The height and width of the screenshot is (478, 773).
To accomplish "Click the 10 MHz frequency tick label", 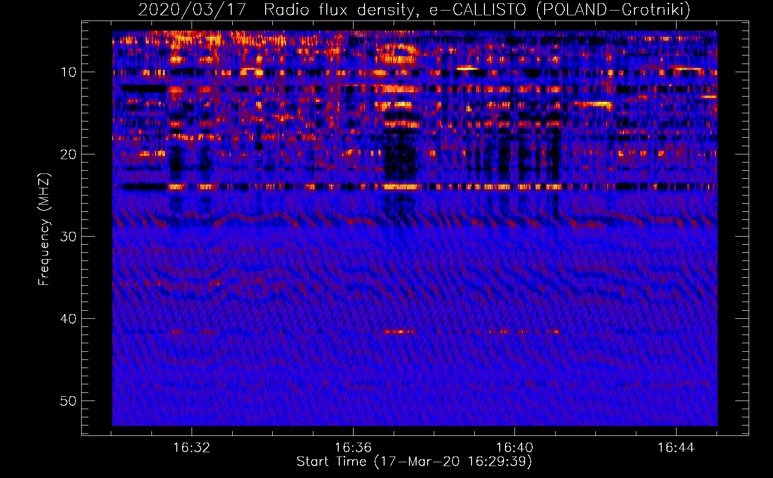I will point(69,72).
